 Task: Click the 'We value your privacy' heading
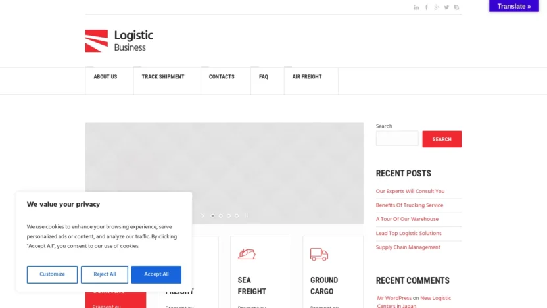point(63,204)
